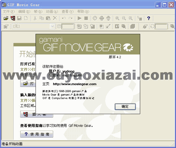Click the blue question mark help icon
Image resolution: width=176 pixels, height=148 pixels.
point(149,18)
